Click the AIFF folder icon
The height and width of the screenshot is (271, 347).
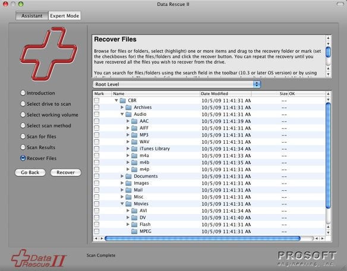point(134,128)
